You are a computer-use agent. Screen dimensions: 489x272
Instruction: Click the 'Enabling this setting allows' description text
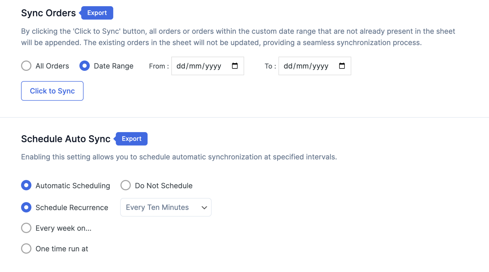click(179, 157)
